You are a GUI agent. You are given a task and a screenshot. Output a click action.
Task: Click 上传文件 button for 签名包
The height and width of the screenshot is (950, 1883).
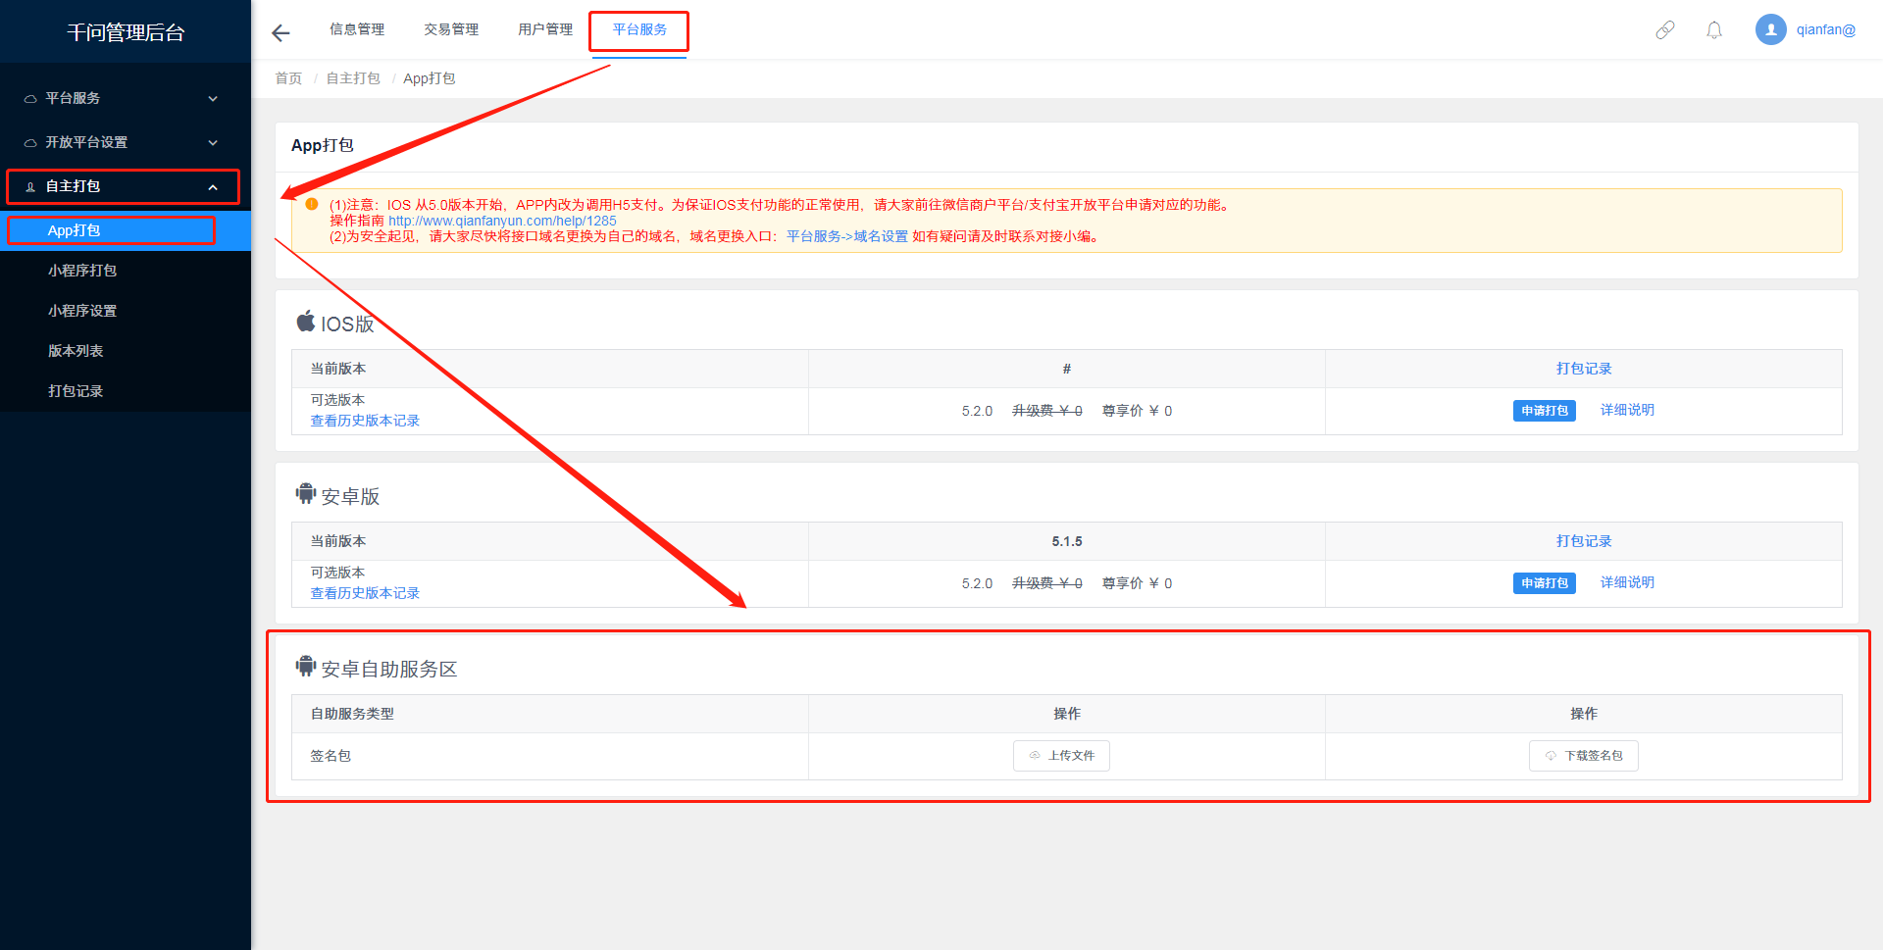click(x=1061, y=756)
